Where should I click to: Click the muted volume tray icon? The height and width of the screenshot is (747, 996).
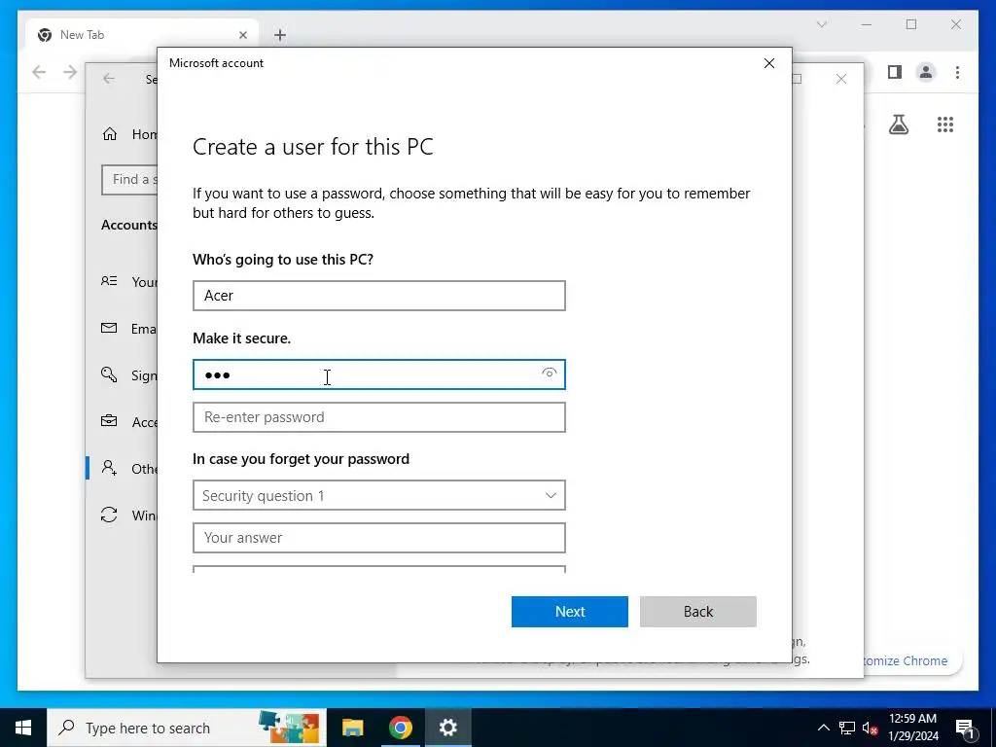[x=871, y=728]
